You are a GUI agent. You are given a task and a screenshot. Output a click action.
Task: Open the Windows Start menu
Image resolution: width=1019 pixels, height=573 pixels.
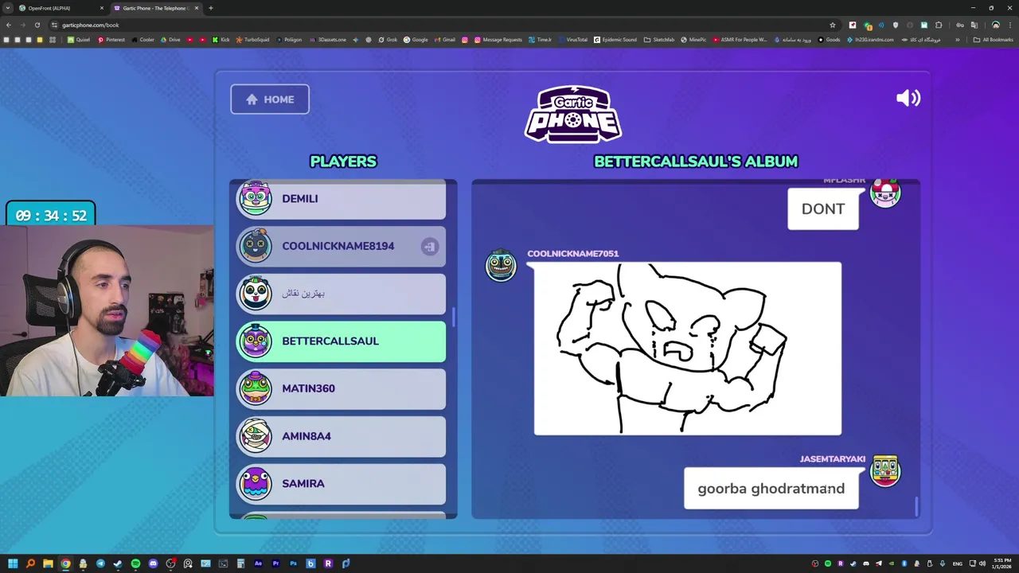pyautogui.click(x=13, y=563)
